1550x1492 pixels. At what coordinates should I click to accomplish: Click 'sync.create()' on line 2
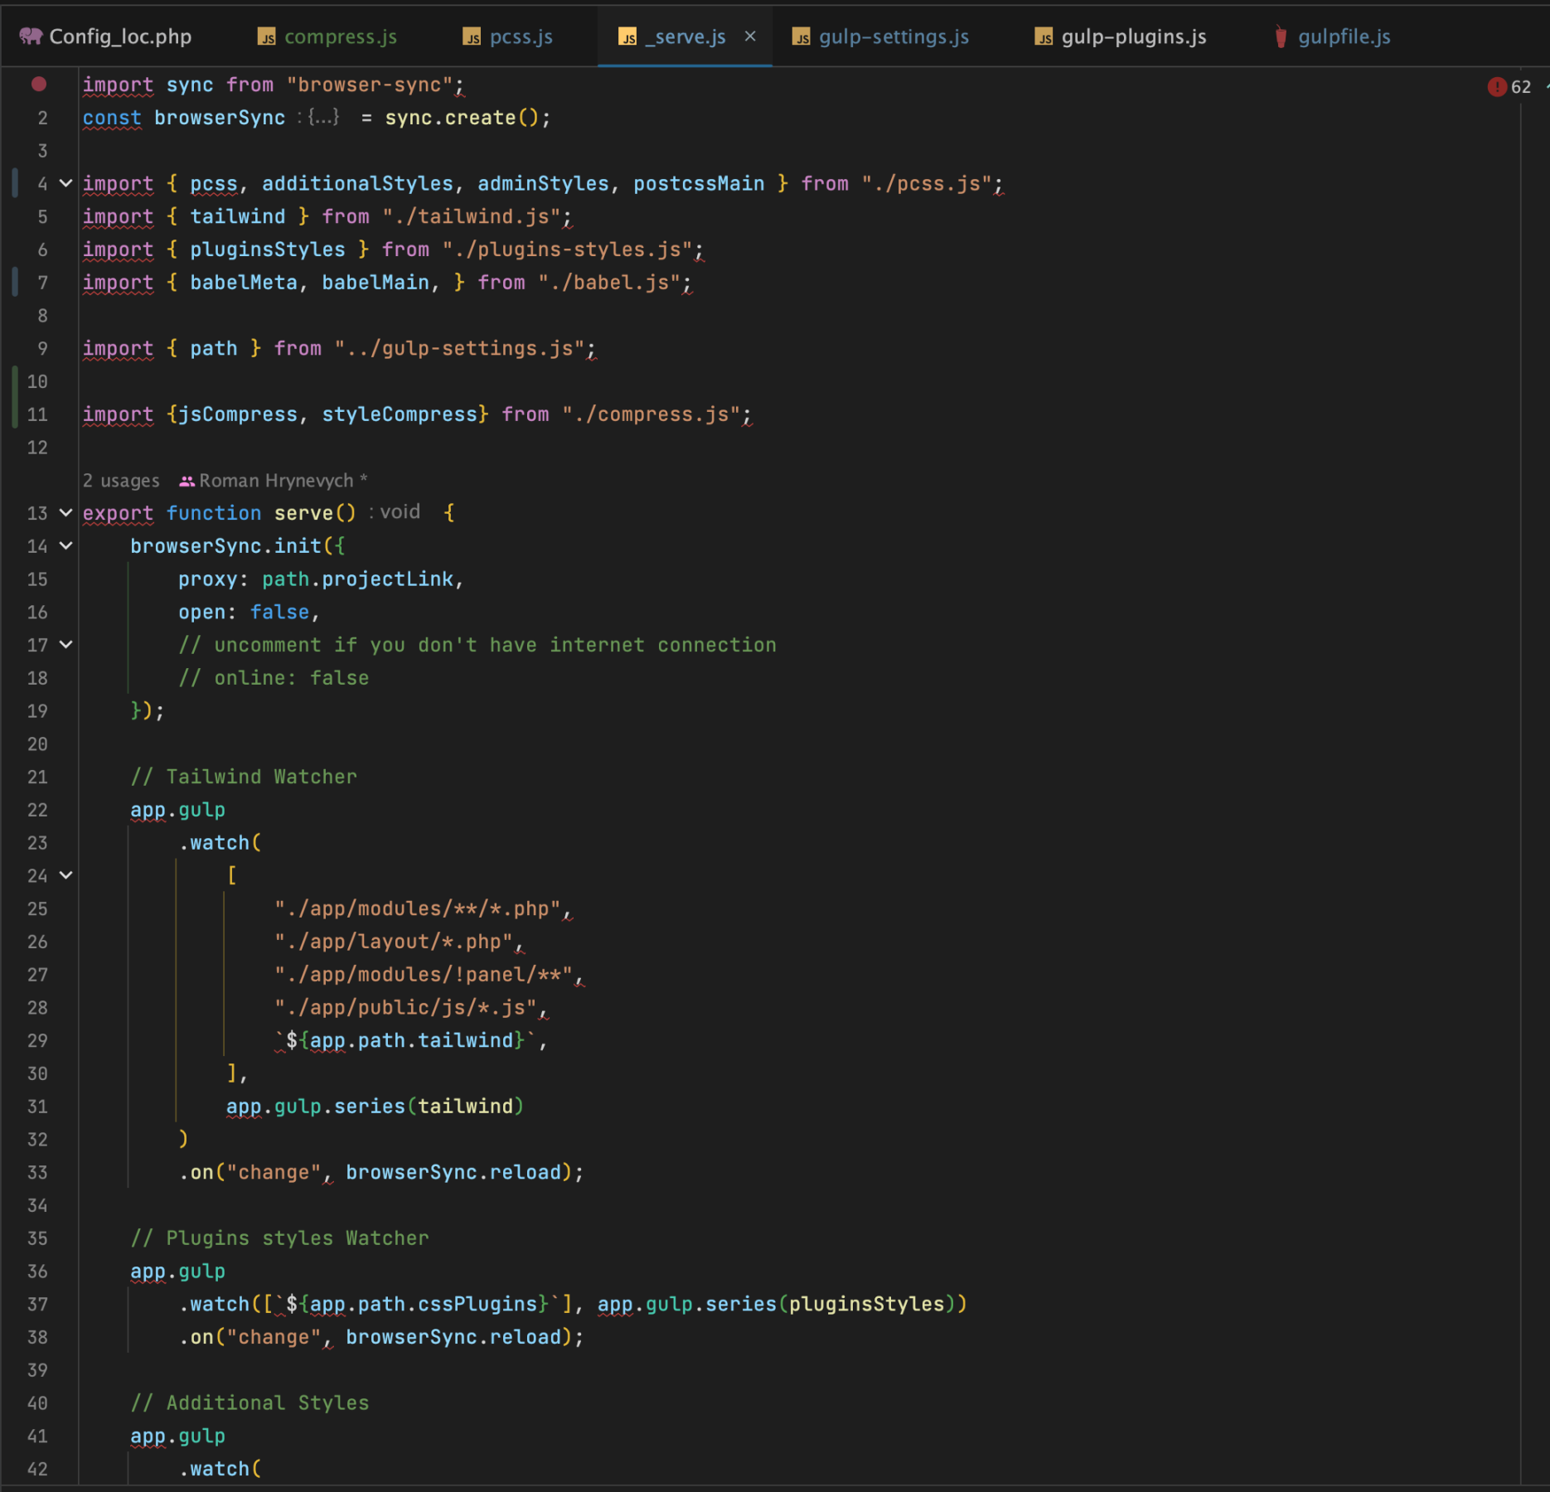(x=462, y=118)
